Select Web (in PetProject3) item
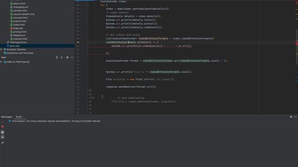Image resolution: width=298 pixels, height=167 pixels. 18,62
